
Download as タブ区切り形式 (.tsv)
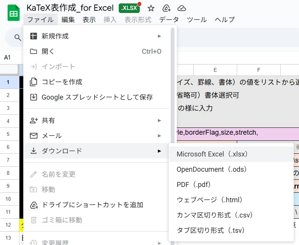point(231,230)
